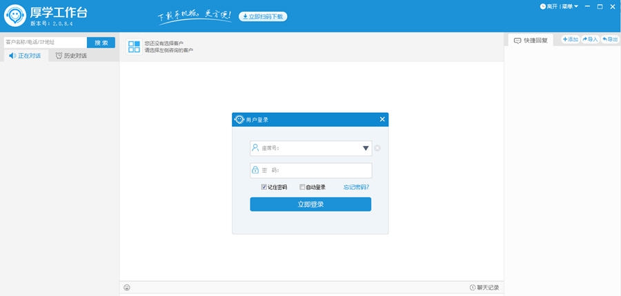Click 导出 in the quick reply panel
Viewport: 621px width, 296px height.
click(611, 39)
